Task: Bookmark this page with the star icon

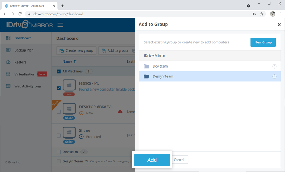Action: (x=262, y=14)
